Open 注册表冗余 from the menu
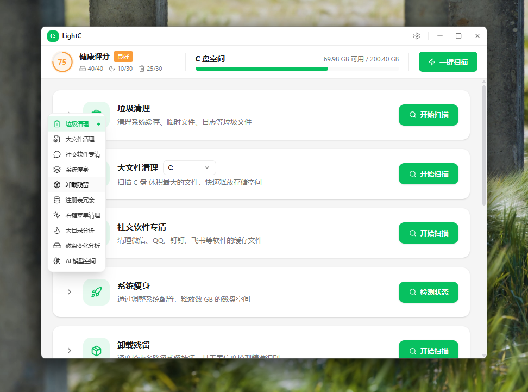Image resolution: width=528 pixels, height=392 pixels. point(77,200)
